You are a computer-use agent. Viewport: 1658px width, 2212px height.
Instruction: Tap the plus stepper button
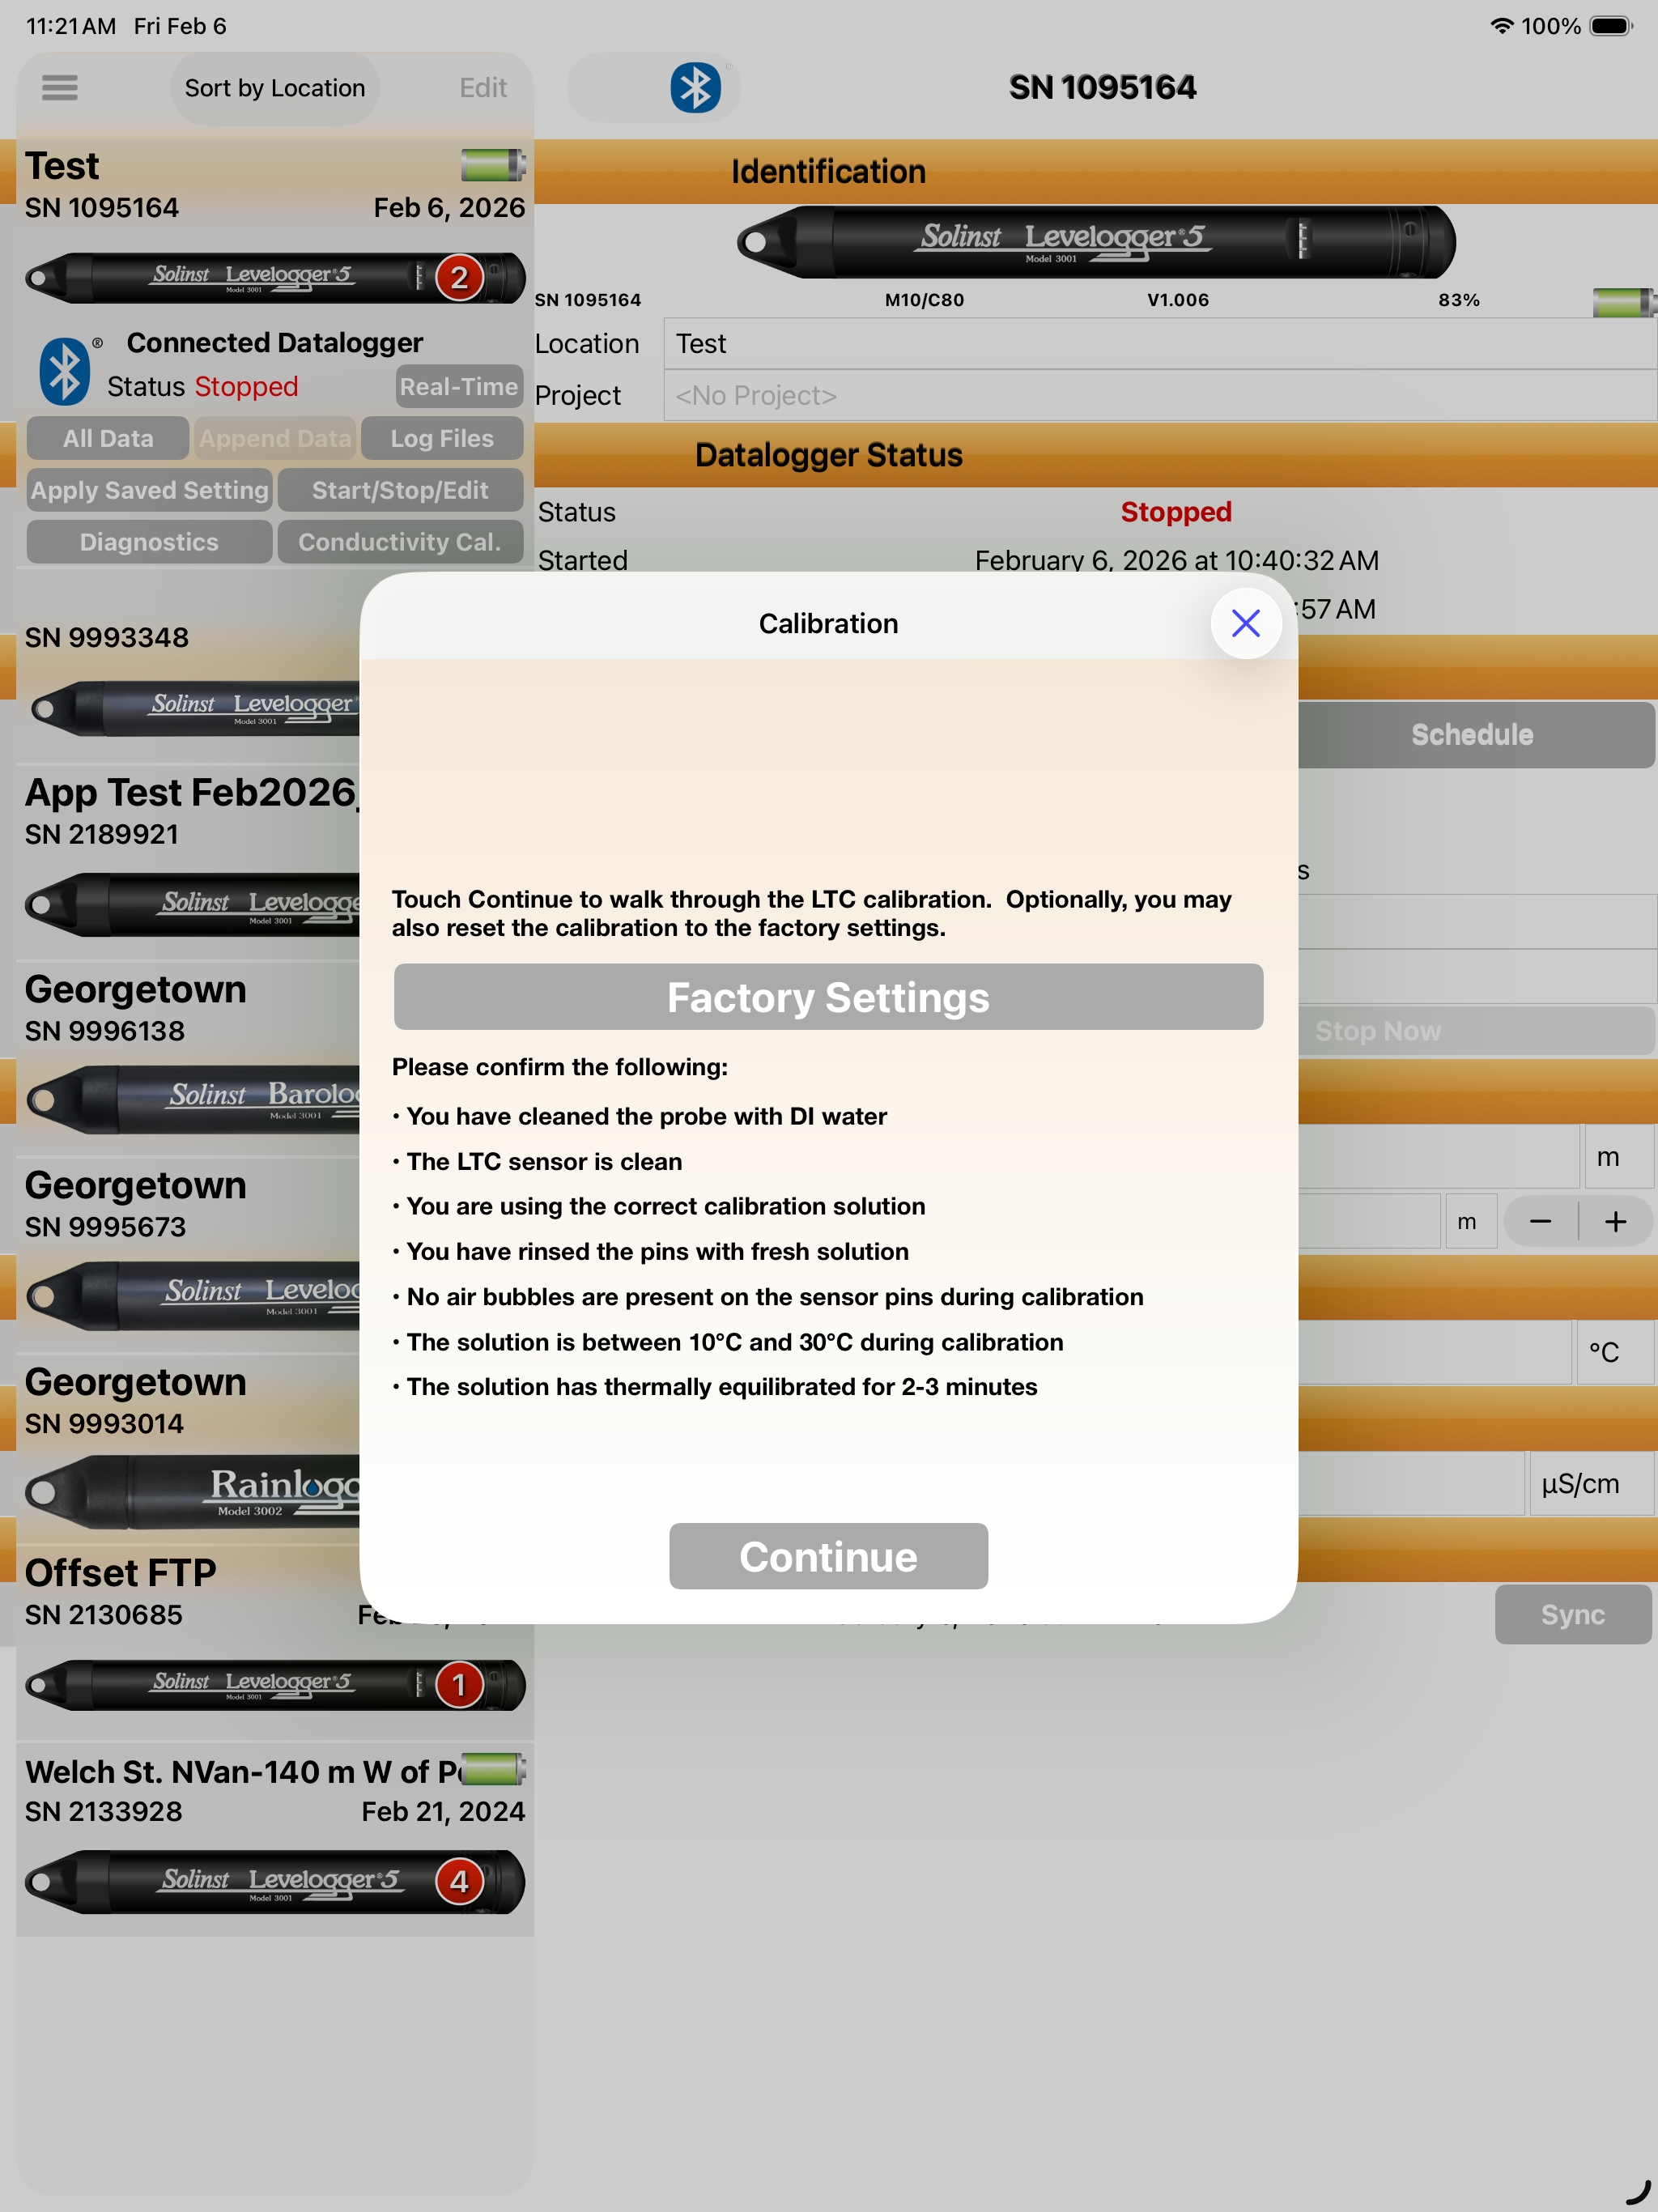click(1615, 1221)
